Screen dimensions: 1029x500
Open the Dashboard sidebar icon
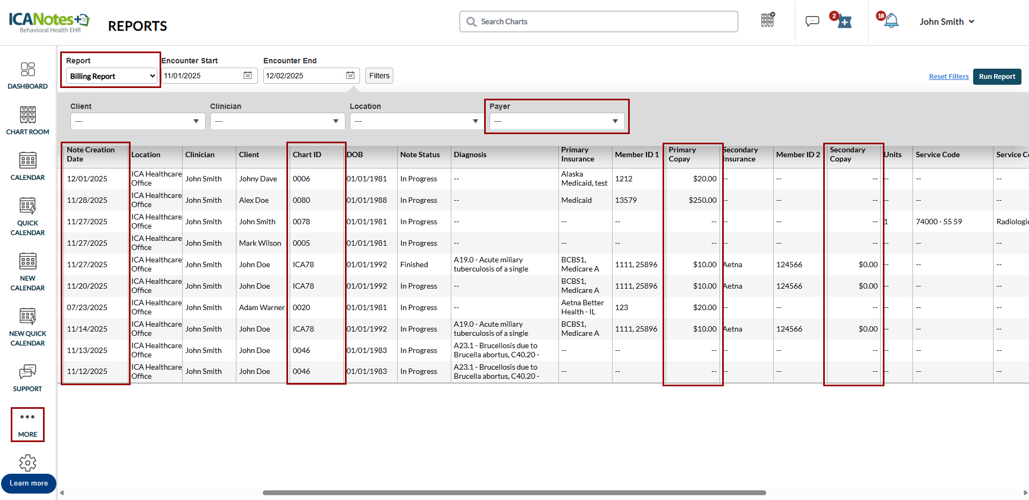pyautogui.click(x=27, y=75)
